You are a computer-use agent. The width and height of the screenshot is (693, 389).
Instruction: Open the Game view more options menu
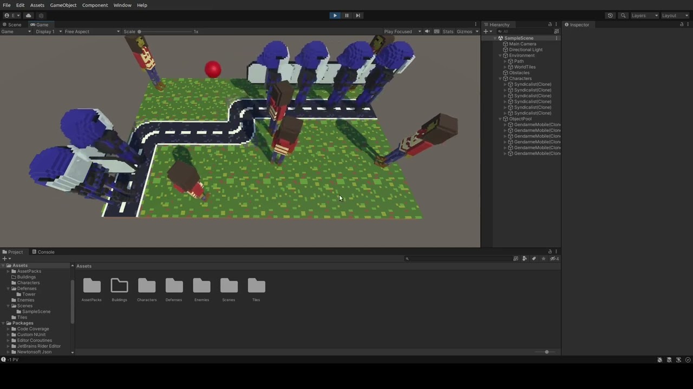point(476,25)
